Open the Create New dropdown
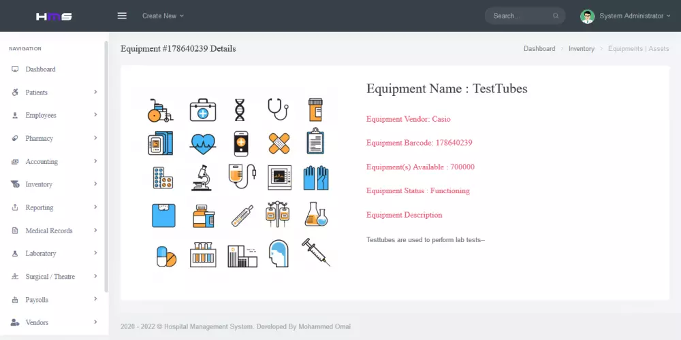The height and width of the screenshot is (340, 681). pyautogui.click(x=163, y=16)
